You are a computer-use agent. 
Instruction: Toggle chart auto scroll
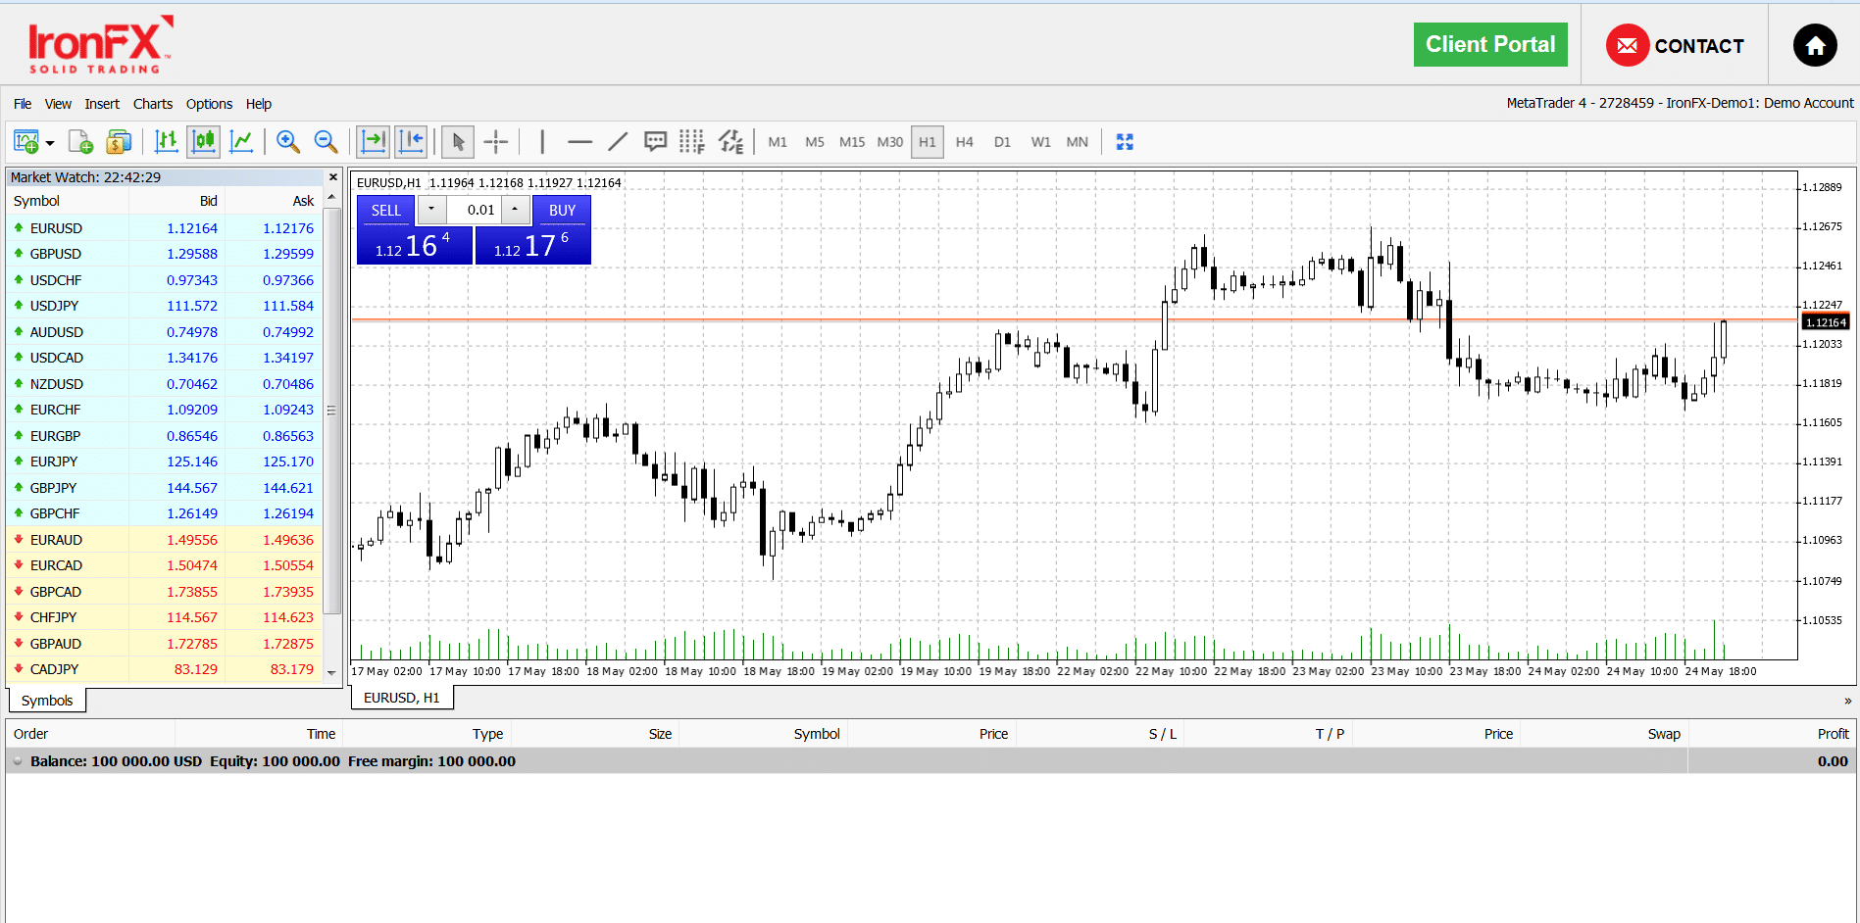[374, 142]
